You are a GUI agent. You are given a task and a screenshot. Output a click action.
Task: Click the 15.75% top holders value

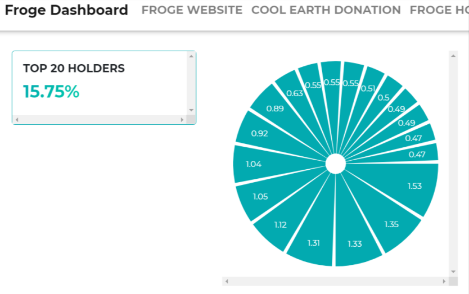tap(51, 92)
